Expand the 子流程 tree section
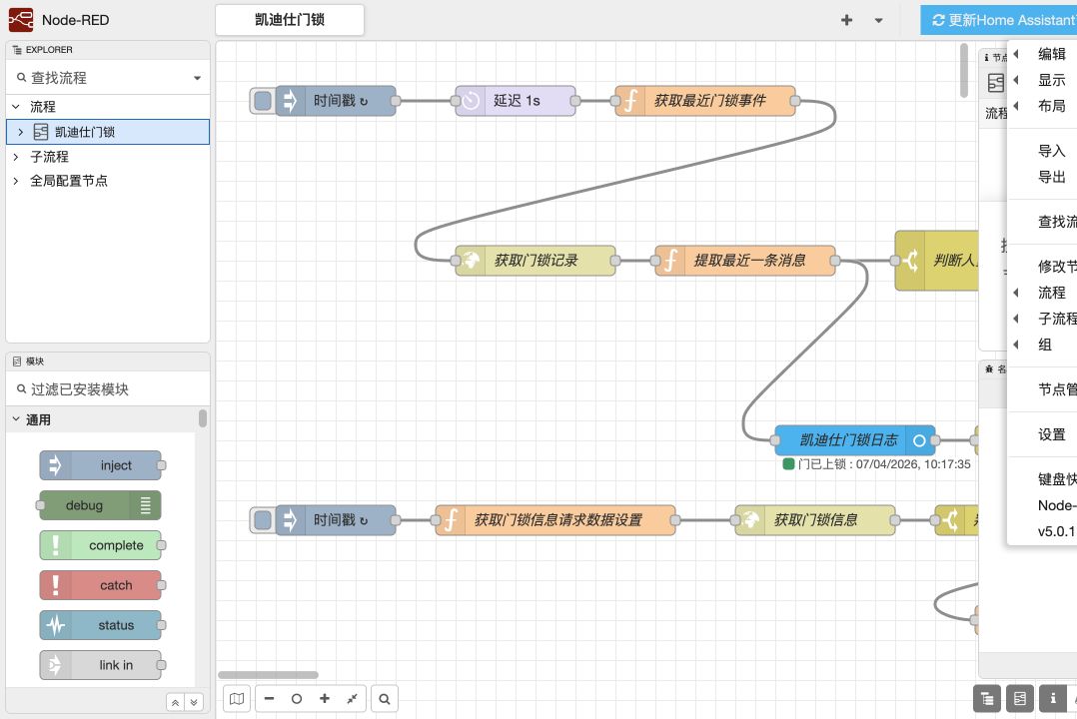 pos(16,157)
